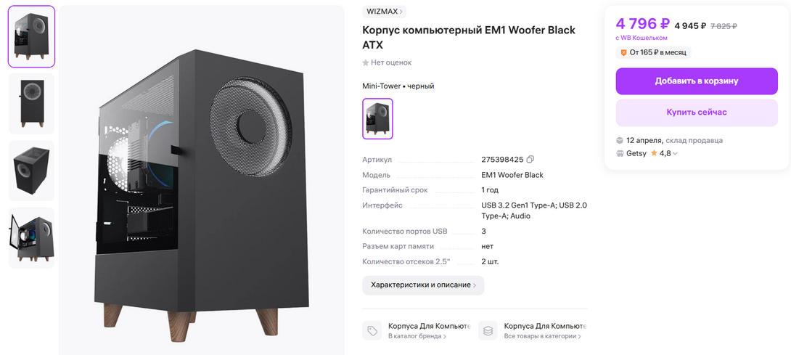Image resolution: width=791 pixels, height=355 pixels.
Task: Click the stacked layers category icon
Action: coord(488,331)
